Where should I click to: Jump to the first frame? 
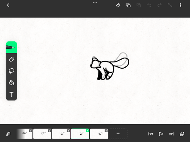(x=150, y=134)
